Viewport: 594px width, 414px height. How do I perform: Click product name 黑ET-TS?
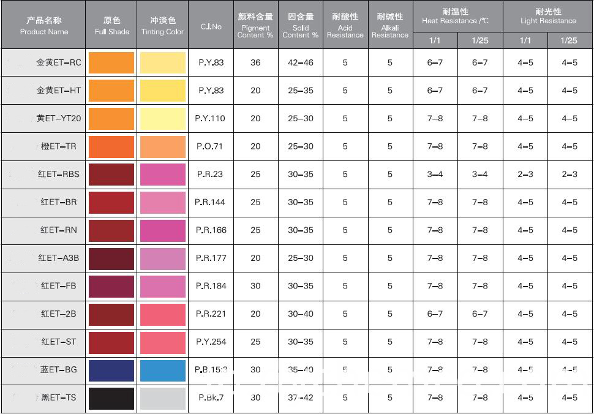(x=59, y=397)
